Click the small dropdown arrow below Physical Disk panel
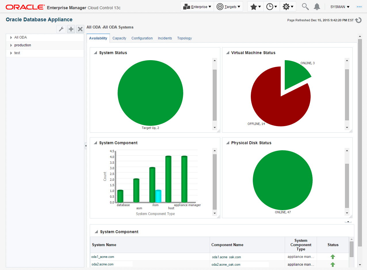 pyautogui.click(x=348, y=222)
